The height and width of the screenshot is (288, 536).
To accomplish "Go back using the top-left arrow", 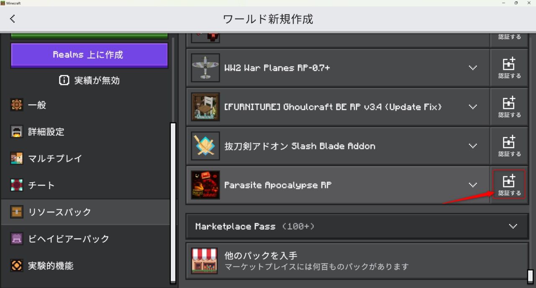I will point(13,19).
